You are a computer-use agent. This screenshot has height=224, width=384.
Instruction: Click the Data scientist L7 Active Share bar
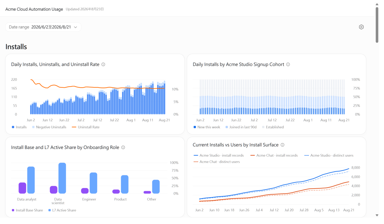pyautogui.click(x=62, y=178)
